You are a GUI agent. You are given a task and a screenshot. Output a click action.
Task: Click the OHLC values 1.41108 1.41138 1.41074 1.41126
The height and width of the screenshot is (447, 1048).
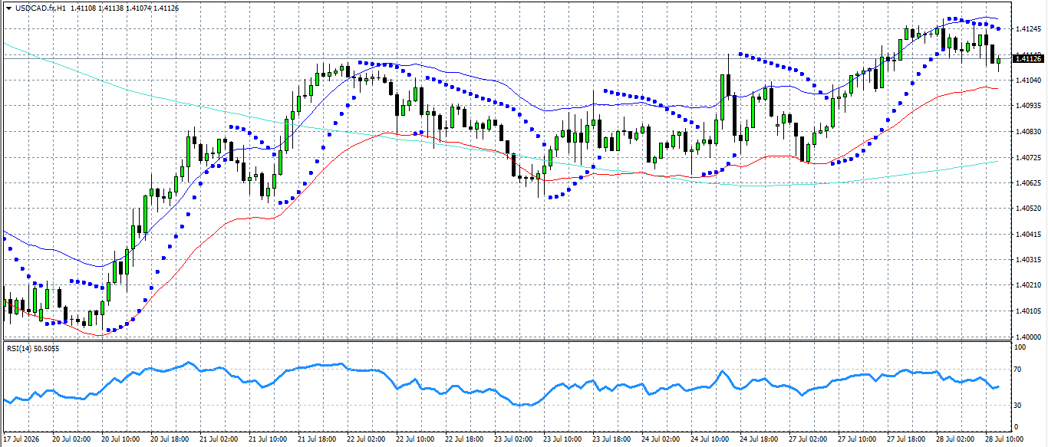tap(124, 8)
